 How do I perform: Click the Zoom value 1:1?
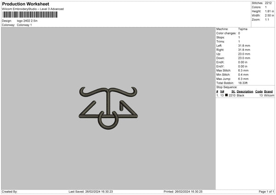click(x=267, y=19)
